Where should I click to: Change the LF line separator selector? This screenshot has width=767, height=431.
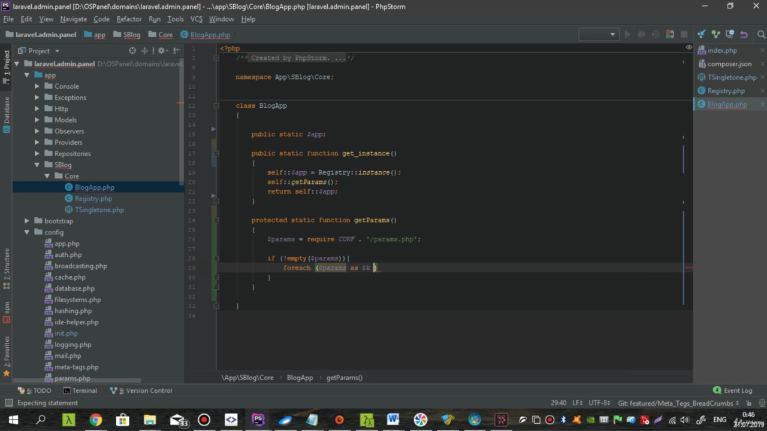pos(578,403)
